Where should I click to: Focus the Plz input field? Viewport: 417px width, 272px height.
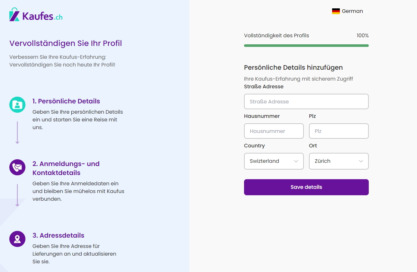[x=339, y=131]
